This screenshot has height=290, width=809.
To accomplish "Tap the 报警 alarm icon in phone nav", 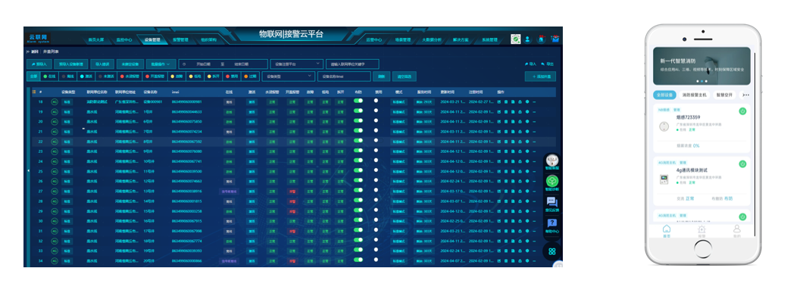I will point(701,229).
